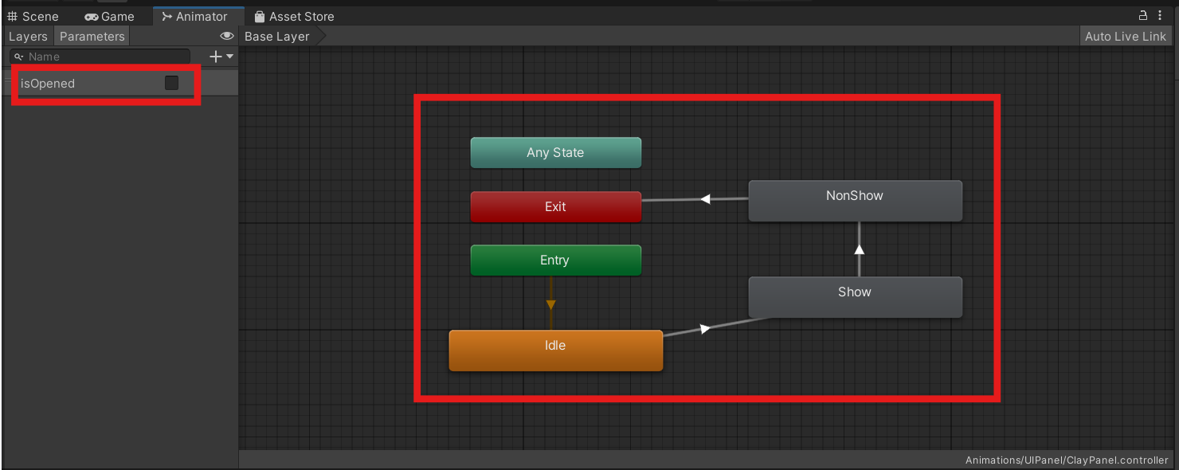The width and height of the screenshot is (1179, 470).
Task: Open the add parameter dropdown arrow
Action: [x=230, y=57]
